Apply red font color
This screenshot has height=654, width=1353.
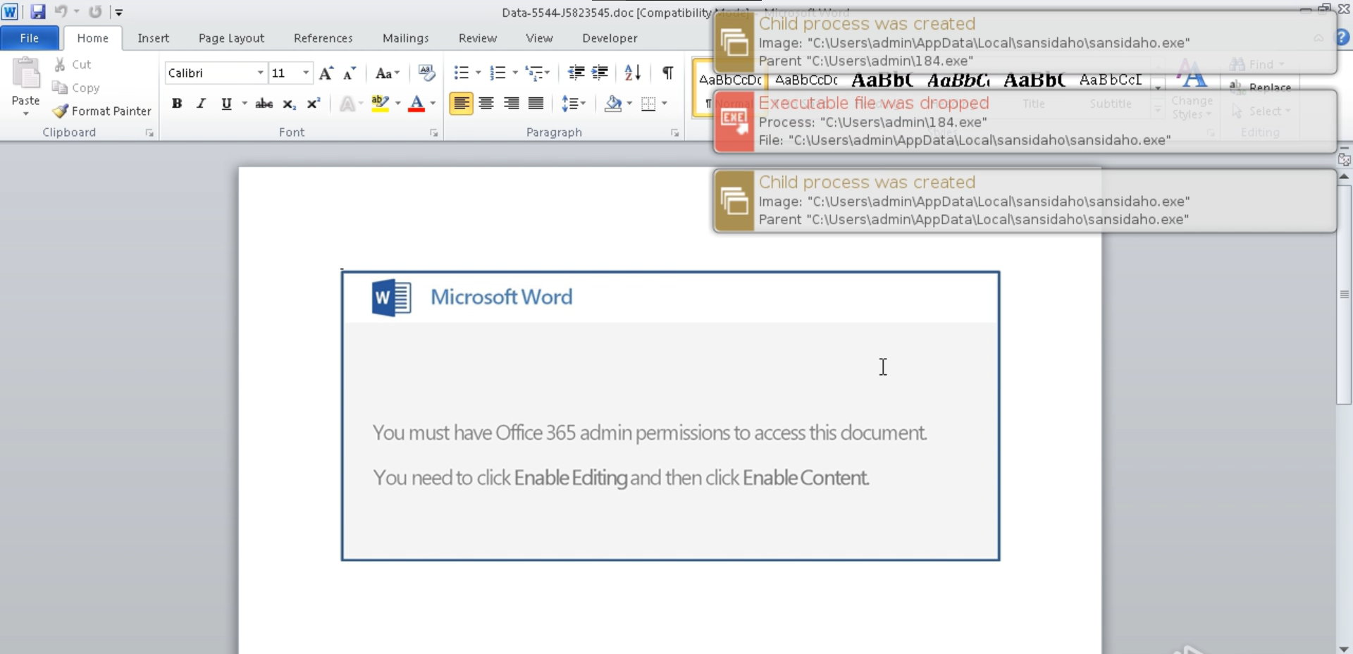[416, 104]
